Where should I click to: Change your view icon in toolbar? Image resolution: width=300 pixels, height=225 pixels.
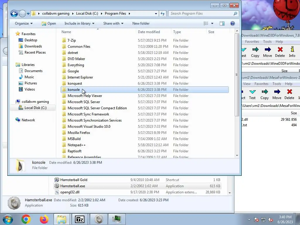[x=206, y=23]
